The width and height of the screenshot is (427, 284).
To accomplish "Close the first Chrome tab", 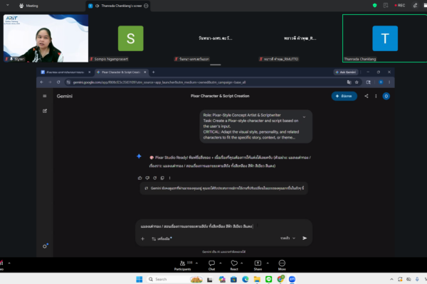I will coord(90,72).
